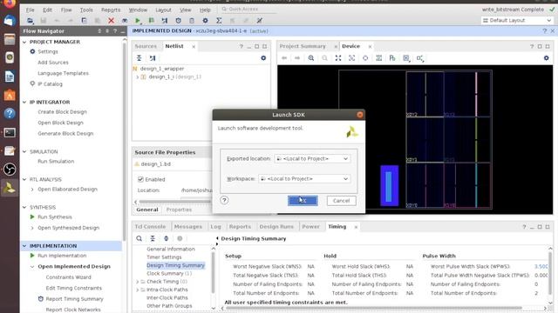
Task: Open the Terminal from the Ubuntu dock
Action: [x=10, y=133]
